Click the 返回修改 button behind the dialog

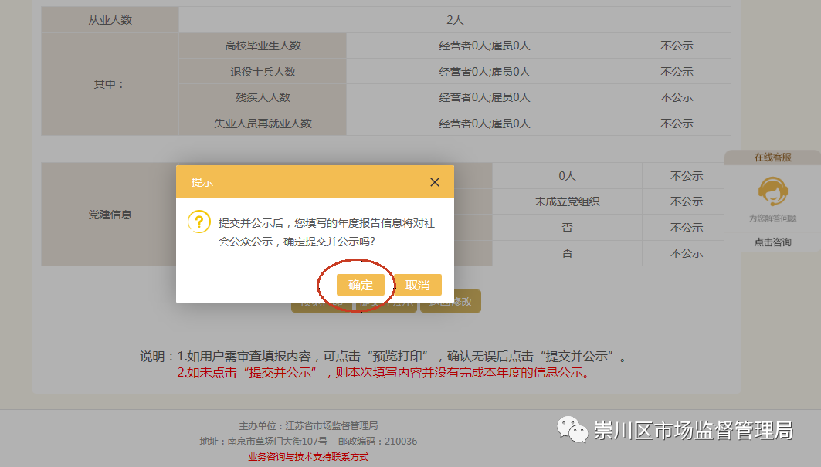point(451,302)
